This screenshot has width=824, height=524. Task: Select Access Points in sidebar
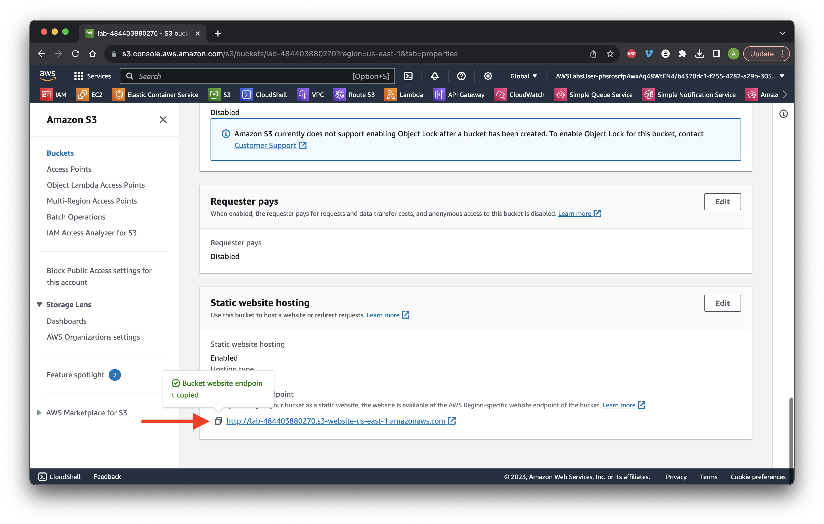coord(69,169)
